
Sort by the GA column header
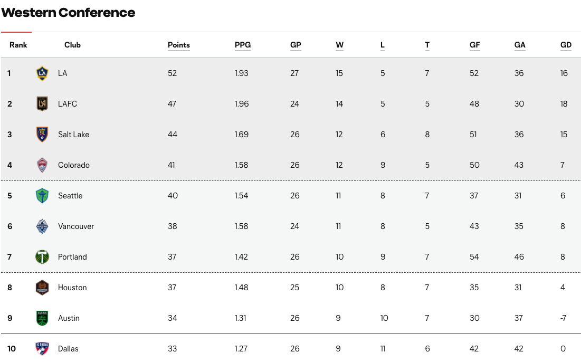tap(520, 45)
